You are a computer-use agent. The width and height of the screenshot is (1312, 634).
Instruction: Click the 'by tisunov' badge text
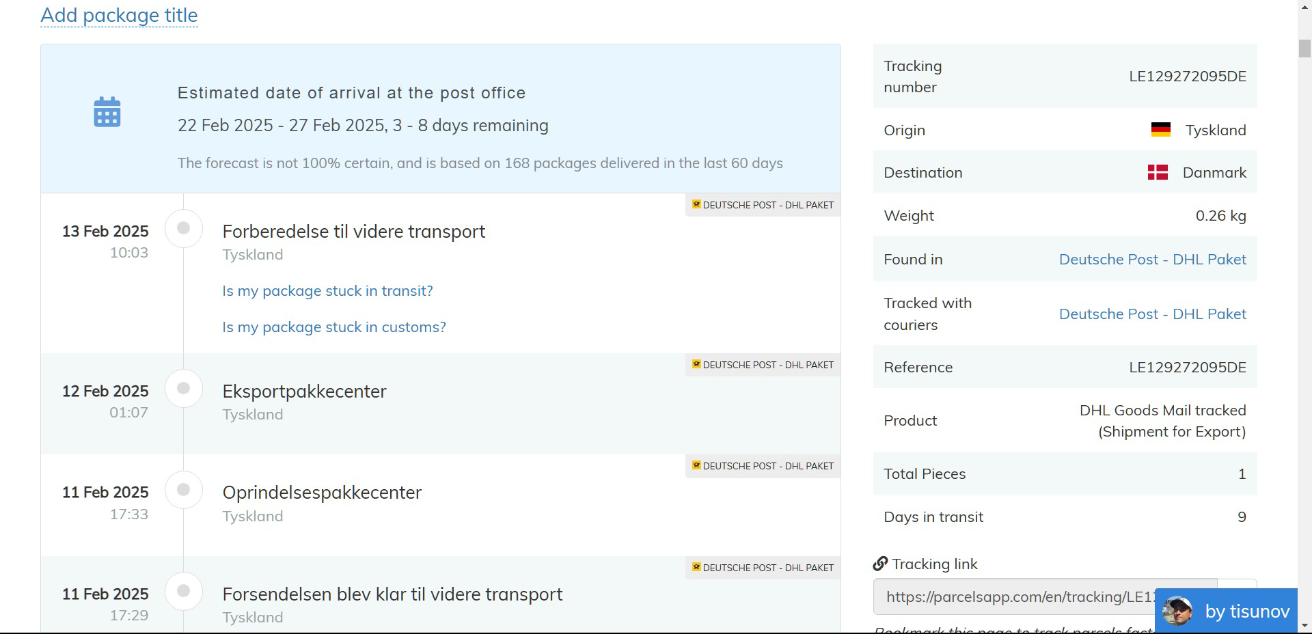click(x=1247, y=611)
